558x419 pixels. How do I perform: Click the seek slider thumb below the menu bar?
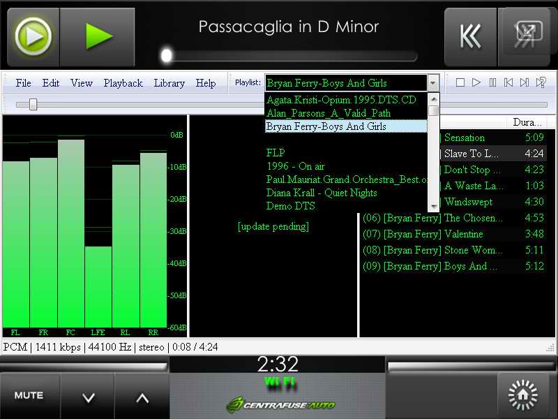[x=33, y=105]
